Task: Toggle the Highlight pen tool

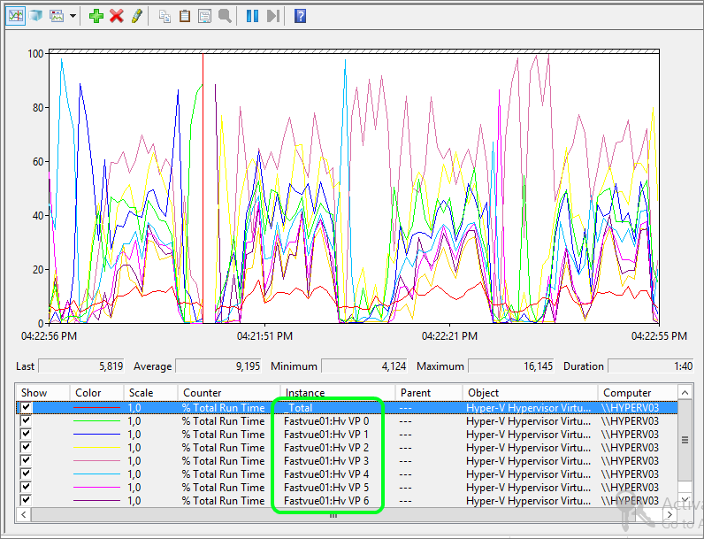Action: point(136,16)
